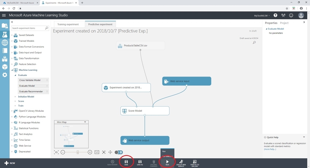Open the Trained Models cube sidebar icon
This screenshot has width=310, height=168.
[5, 67]
